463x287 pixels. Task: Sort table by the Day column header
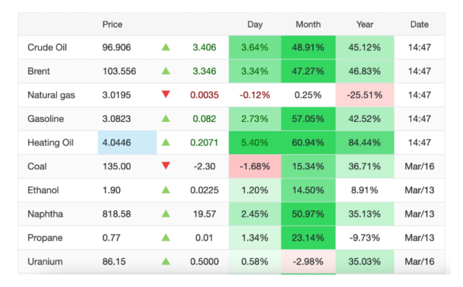tap(255, 24)
